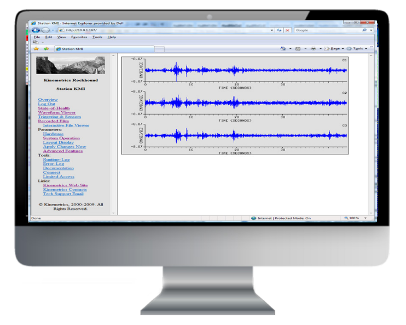Refresh the page with the Refresh icon
This screenshot has height=325, width=406.
tap(279, 30)
